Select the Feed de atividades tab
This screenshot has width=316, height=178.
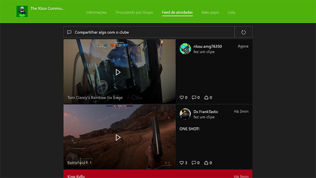click(x=177, y=12)
